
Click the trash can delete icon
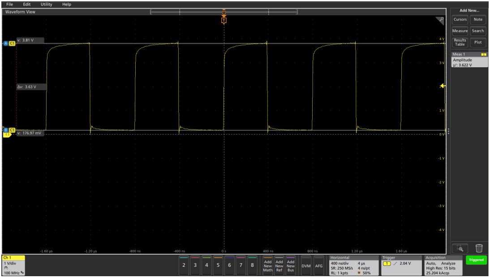tap(479, 248)
